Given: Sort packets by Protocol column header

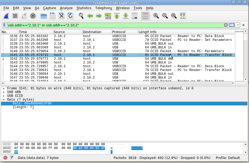Looking at the screenshot, I should click(x=125, y=32).
